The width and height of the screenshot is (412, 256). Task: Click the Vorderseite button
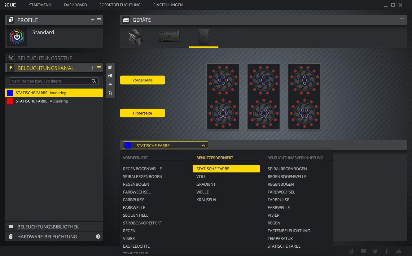point(142,80)
